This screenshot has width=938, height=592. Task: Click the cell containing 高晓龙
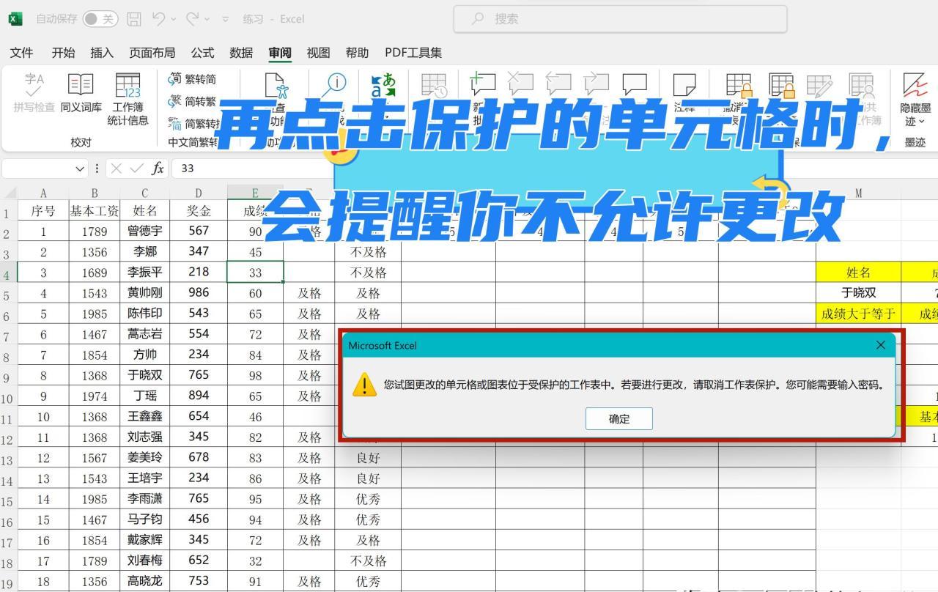(144, 581)
